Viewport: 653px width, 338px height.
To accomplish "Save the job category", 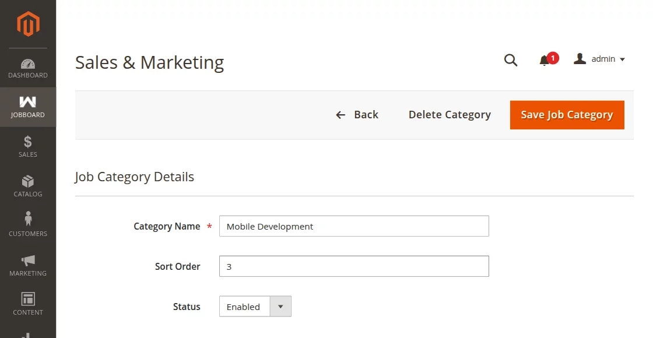I will (x=567, y=115).
